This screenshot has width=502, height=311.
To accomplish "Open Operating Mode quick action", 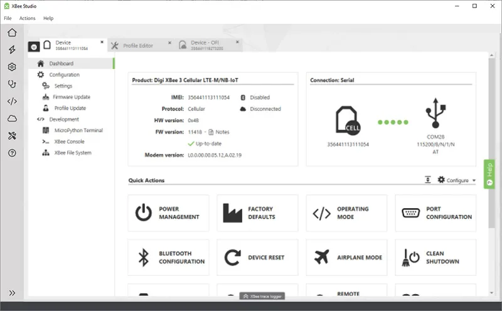I will 346,213.
